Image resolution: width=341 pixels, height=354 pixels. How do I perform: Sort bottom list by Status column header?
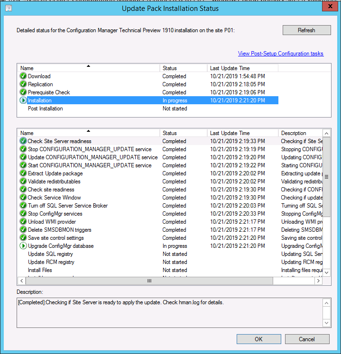[184, 133]
